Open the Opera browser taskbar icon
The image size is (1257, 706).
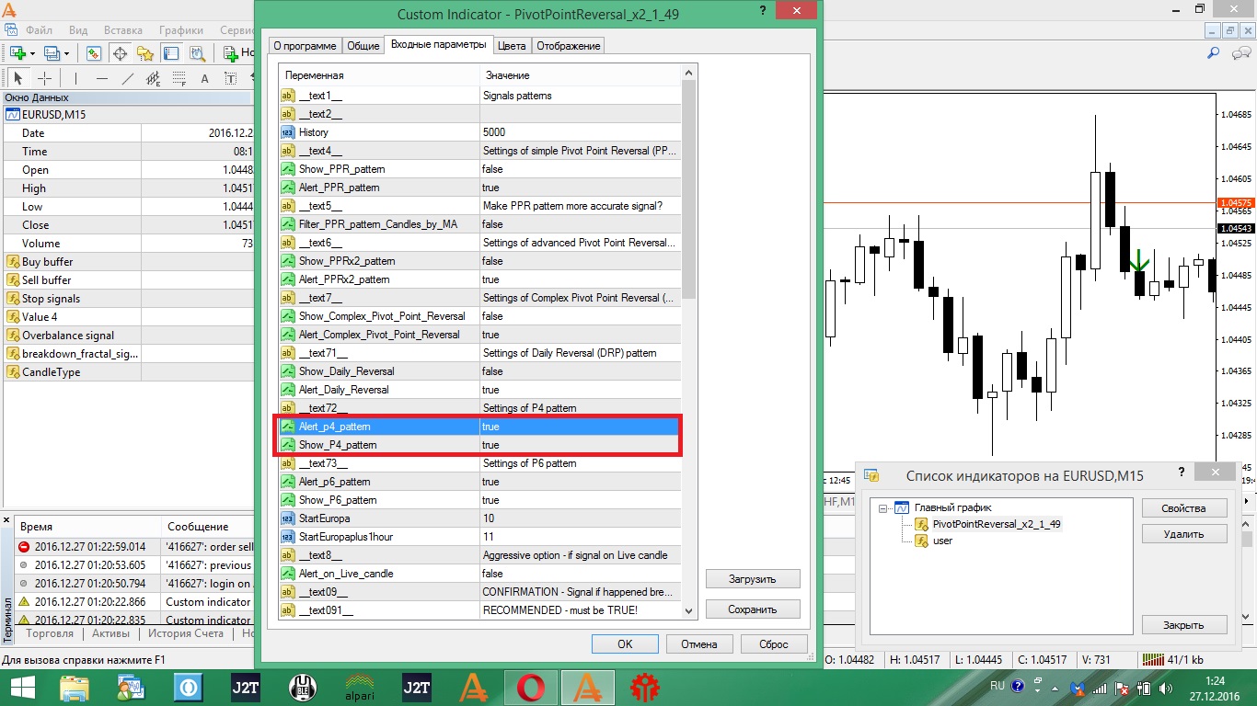532,687
